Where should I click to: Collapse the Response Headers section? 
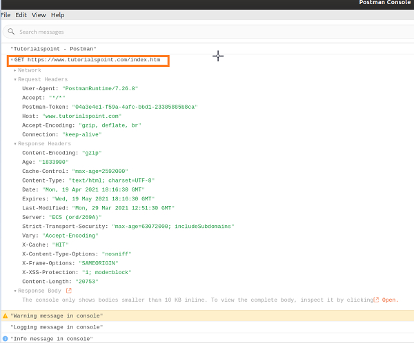point(15,144)
